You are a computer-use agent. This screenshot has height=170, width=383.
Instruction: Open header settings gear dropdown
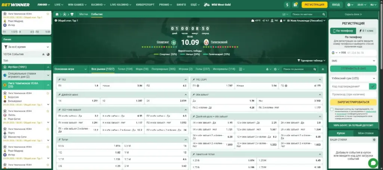(350, 4)
